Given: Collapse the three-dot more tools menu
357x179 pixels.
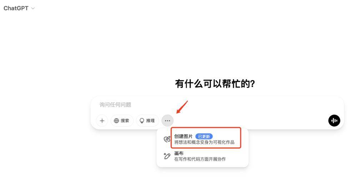Looking at the screenshot, I should click(167, 121).
